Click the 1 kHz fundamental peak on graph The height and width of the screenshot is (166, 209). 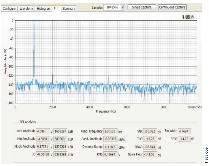pos(34,22)
